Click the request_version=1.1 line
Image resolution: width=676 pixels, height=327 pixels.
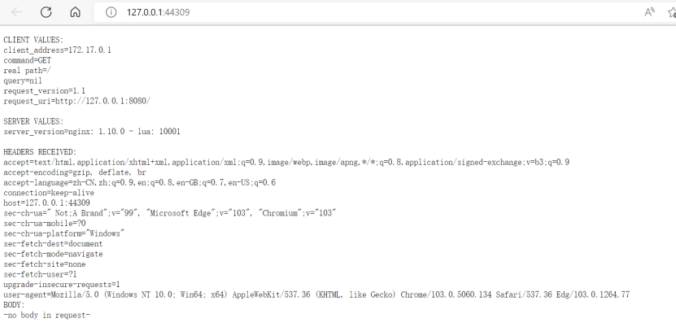45,91
